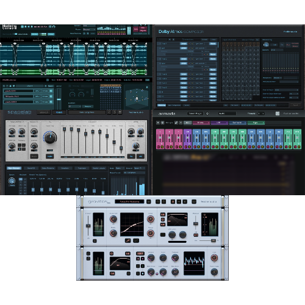The height and width of the screenshot is (305, 305).
Task: Click Dolby Atmos monitoring headphone knob icon
Action: point(266,45)
